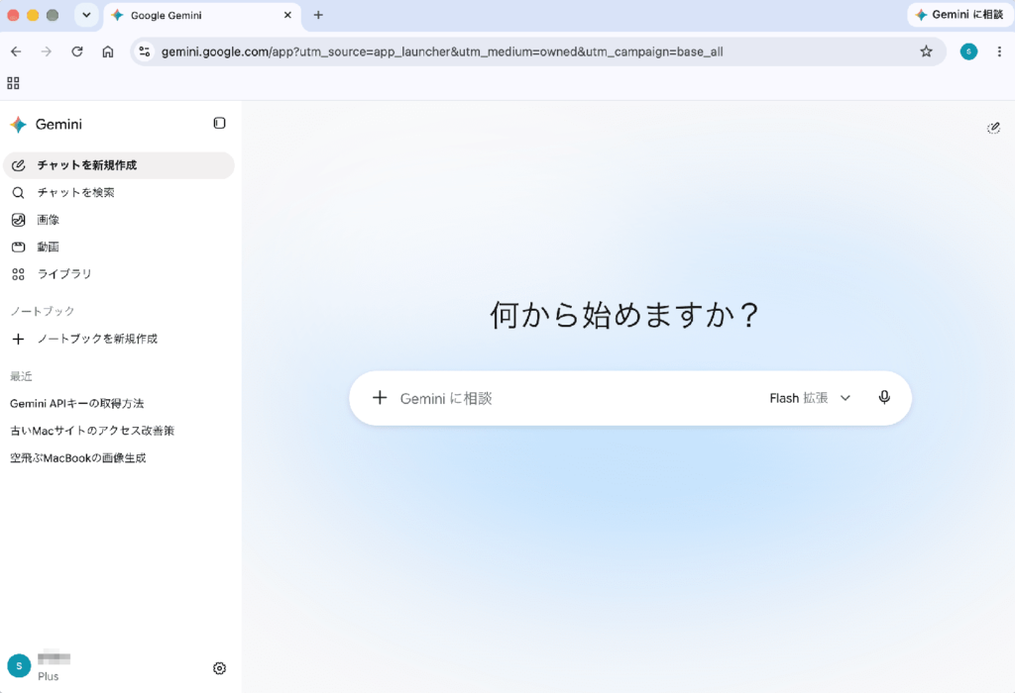This screenshot has height=693, width=1015.
Task: Click the address bar URL
Action: (x=442, y=51)
